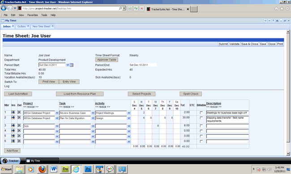
Task: Open the New Time Sheet tab
Action: pos(43,26)
